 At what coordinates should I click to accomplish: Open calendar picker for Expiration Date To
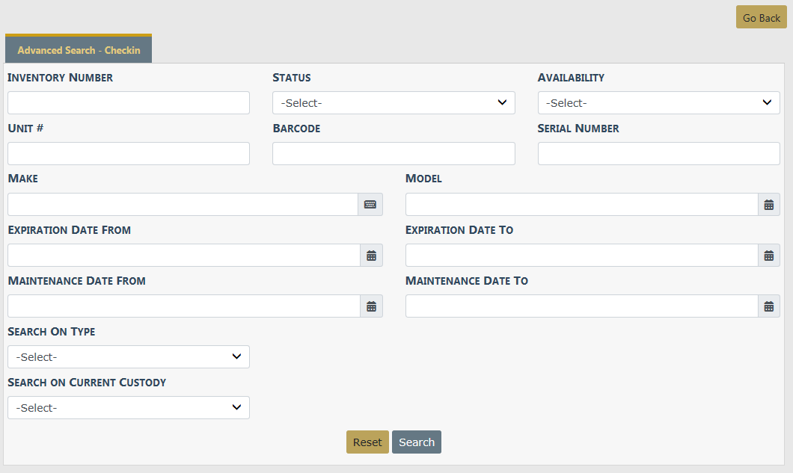click(768, 256)
